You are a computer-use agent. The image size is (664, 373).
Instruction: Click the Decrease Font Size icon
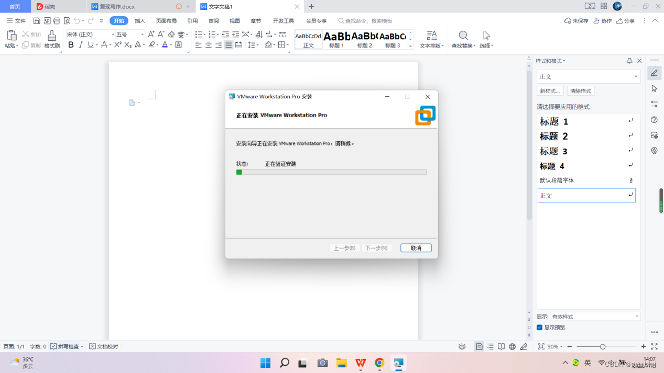tap(161, 34)
